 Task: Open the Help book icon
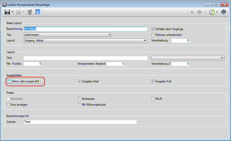tap(223, 12)
